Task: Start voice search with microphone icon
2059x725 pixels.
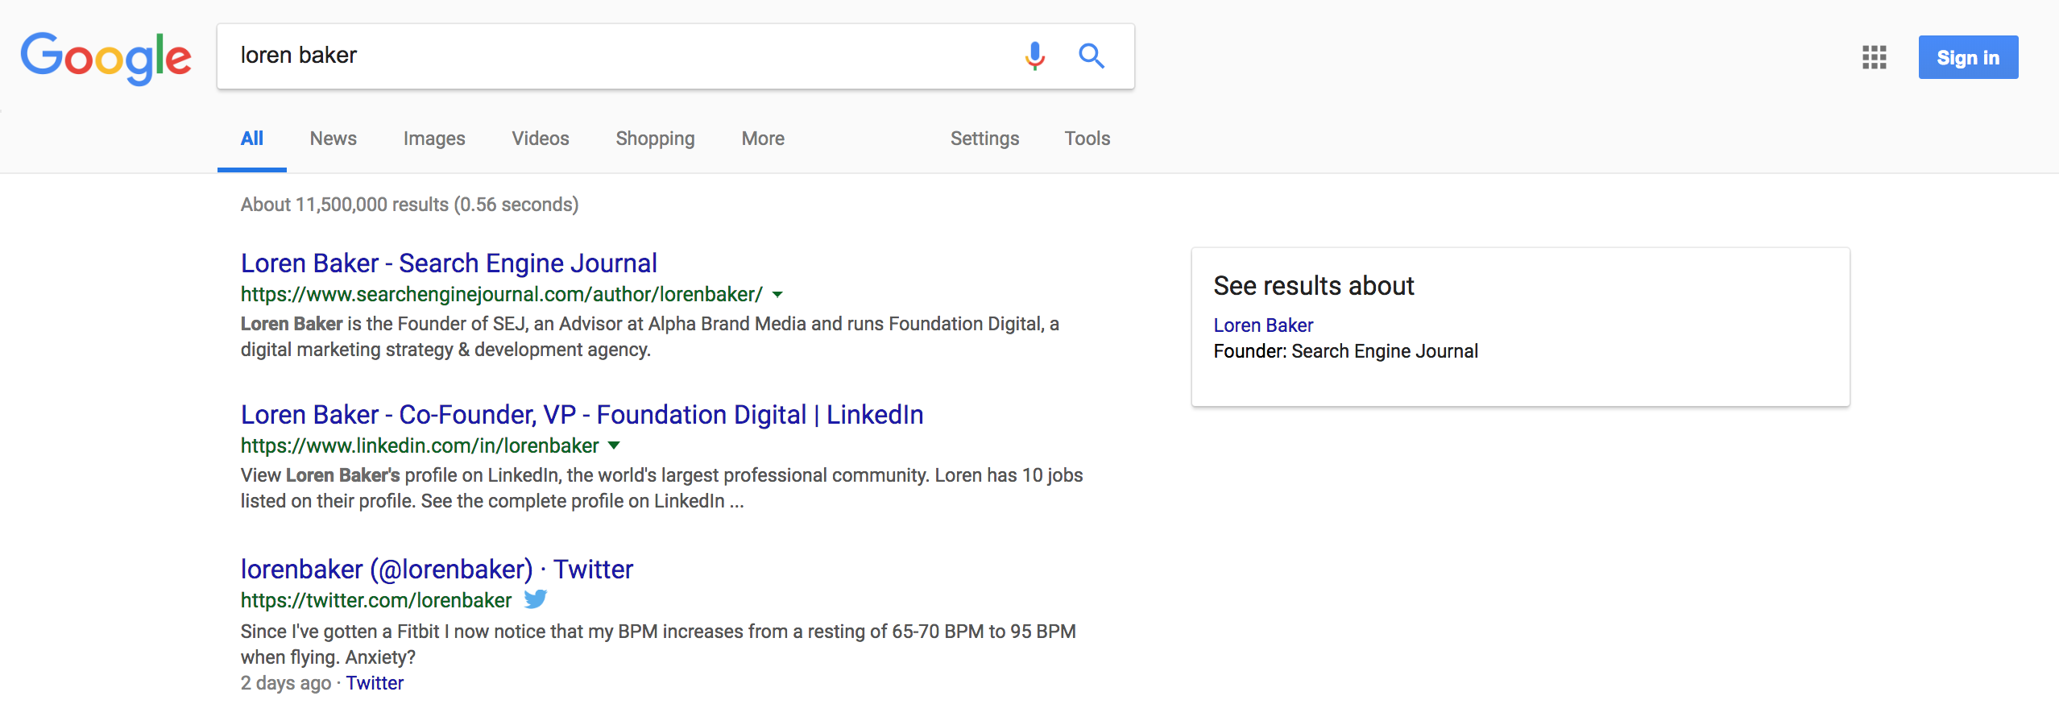Action: tap(1035, 56)
